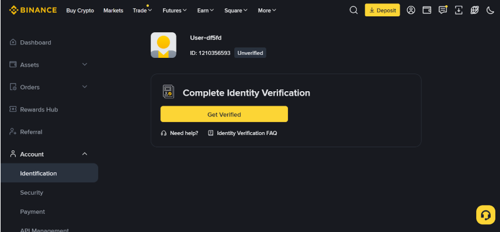The image size is (500, 232).
Task: Open the Need help? link
Action: coord(184,133)
